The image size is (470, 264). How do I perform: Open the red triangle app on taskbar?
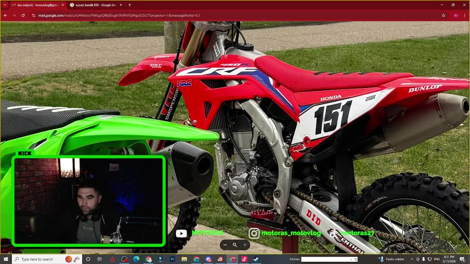click(x=112, y=259)
